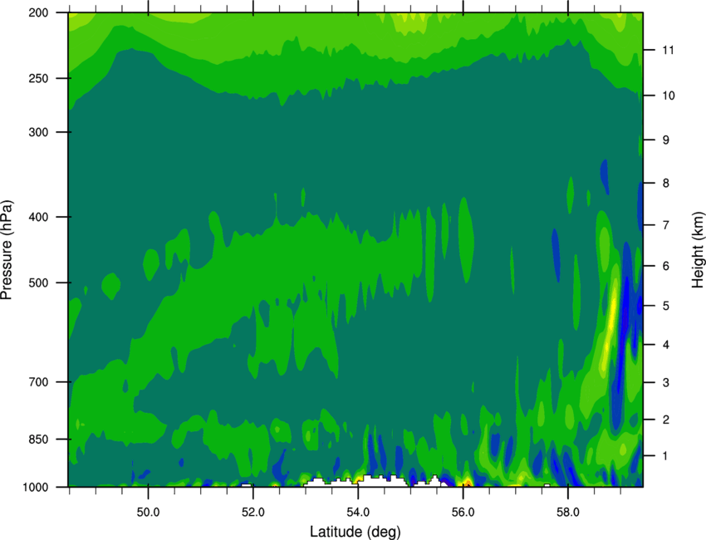
Task: Click the 6 km height label
Action: tap(665, 266)
